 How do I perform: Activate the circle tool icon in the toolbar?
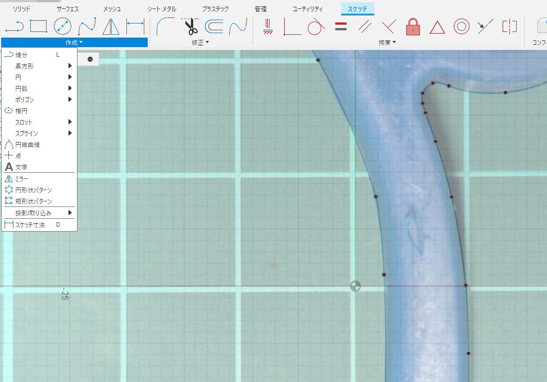click(62, 26)
